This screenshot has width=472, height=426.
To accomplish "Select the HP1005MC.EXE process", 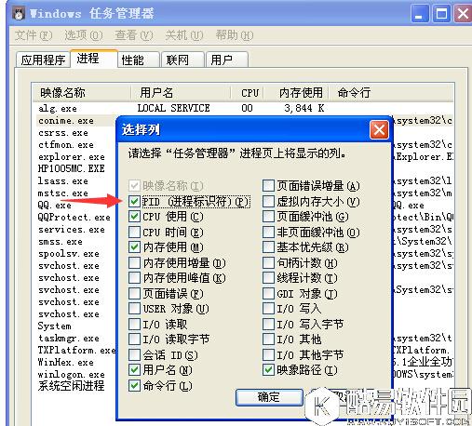I will (72, 168).
